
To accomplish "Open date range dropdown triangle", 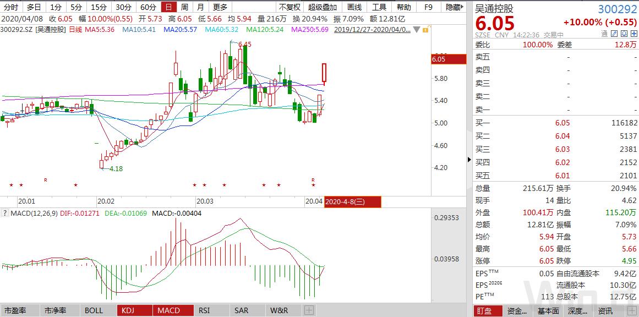I will (x=416, y=29).
